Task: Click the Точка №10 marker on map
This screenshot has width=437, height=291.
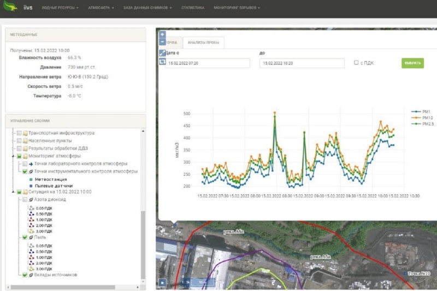Action: click(404, 273)
